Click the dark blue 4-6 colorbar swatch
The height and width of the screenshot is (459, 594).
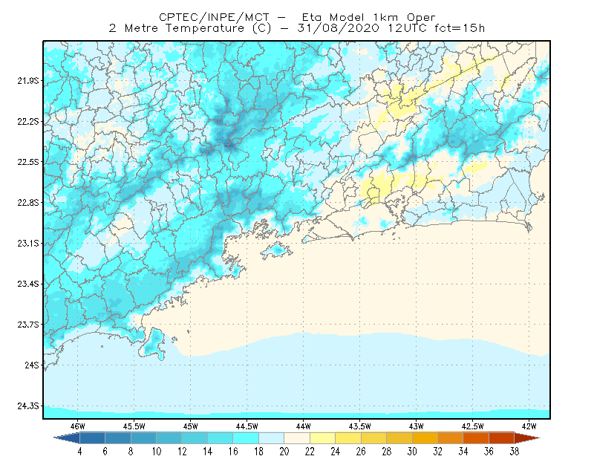tap(92, 438)
